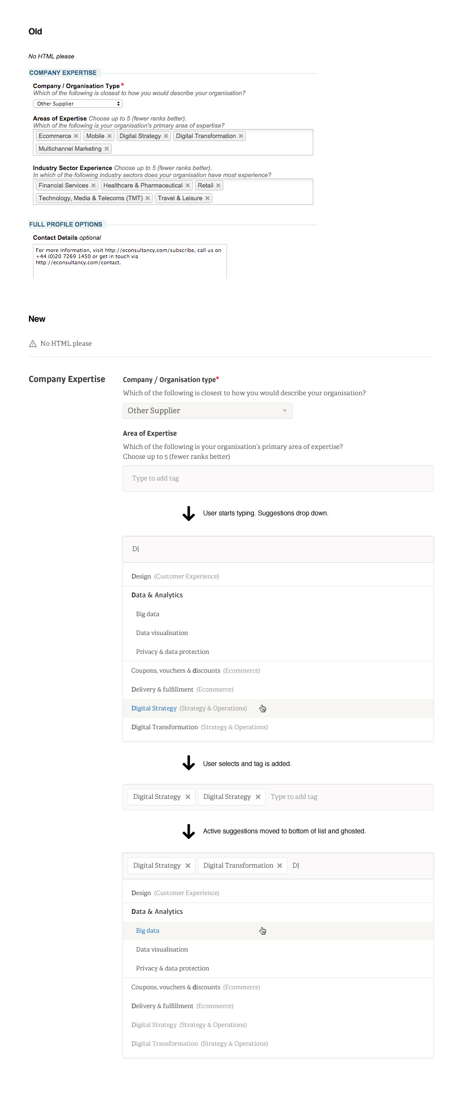The width and height of the screenshot is (471, 1107).
Task: Expand new Other Supplier dropdown
Action: pyautogui.click(x=207, y=411)
